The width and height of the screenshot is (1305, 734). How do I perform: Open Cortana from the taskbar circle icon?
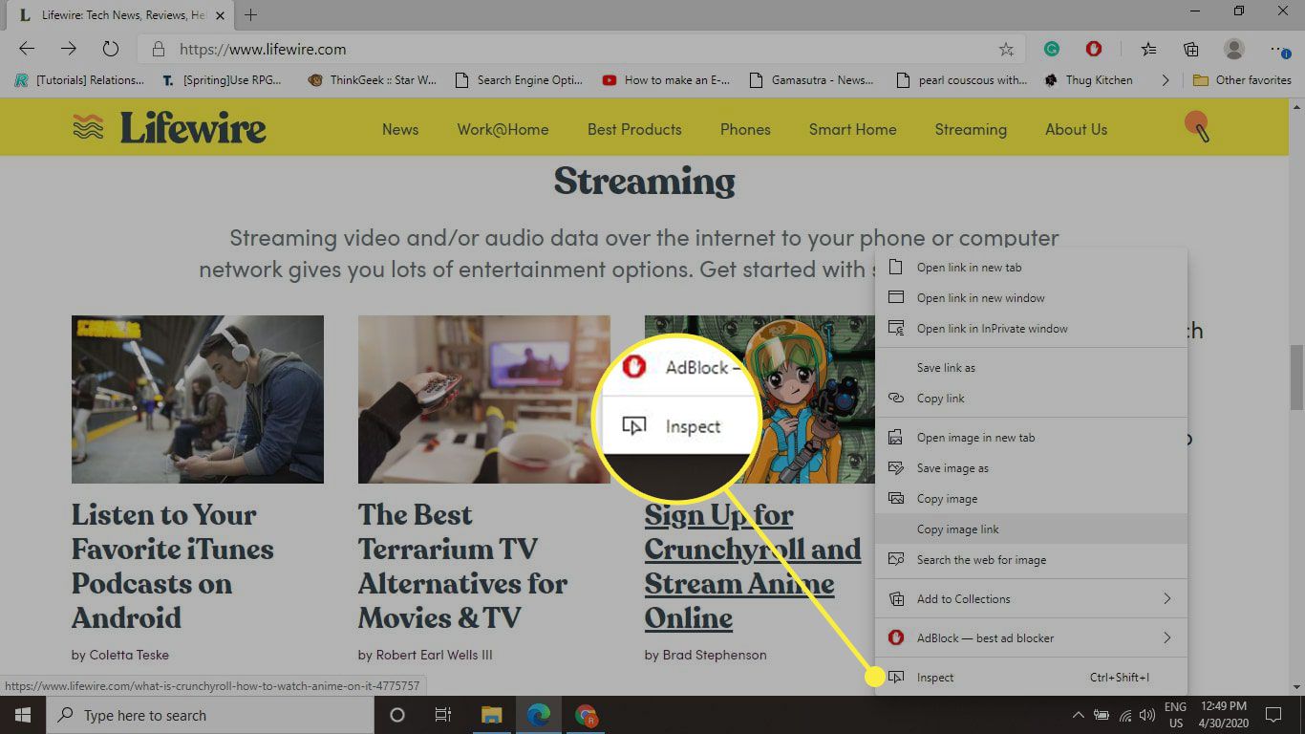(x=397, y=715)
